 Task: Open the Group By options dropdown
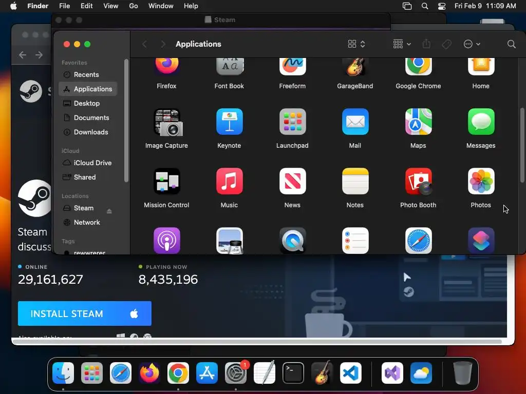[402, 44]
